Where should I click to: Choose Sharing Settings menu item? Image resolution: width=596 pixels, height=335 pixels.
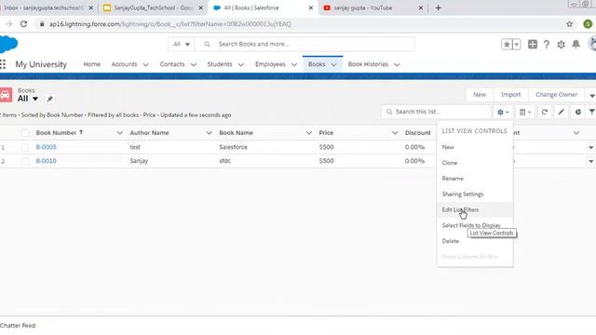pos(475,194)
